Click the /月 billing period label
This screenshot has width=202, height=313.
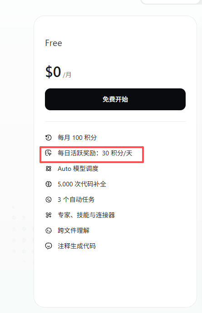pyautogui.click(x=67, y=75)
